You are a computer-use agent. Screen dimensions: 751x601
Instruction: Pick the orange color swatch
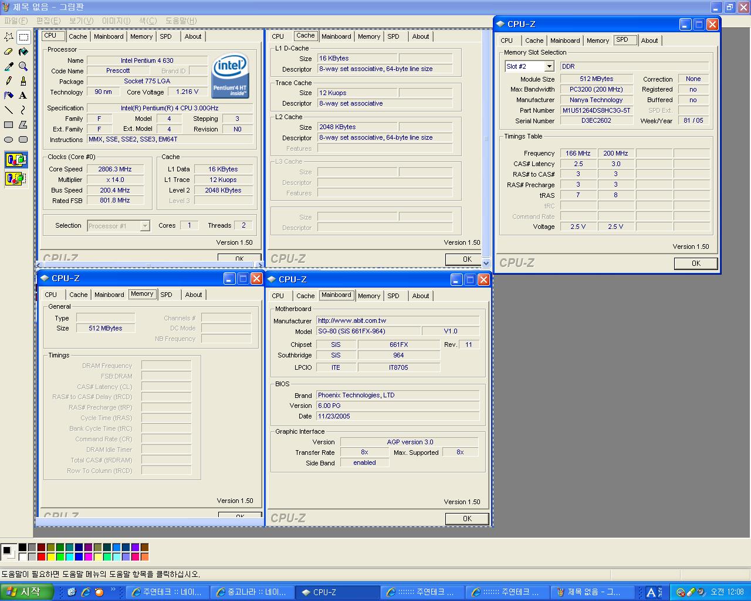point(144,556)
